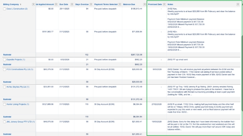Sort by the Billing Company column header
This screenshot has height=136, width=243.
tap(11, 4)
